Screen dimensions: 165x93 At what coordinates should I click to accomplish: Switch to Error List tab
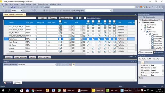8,83
